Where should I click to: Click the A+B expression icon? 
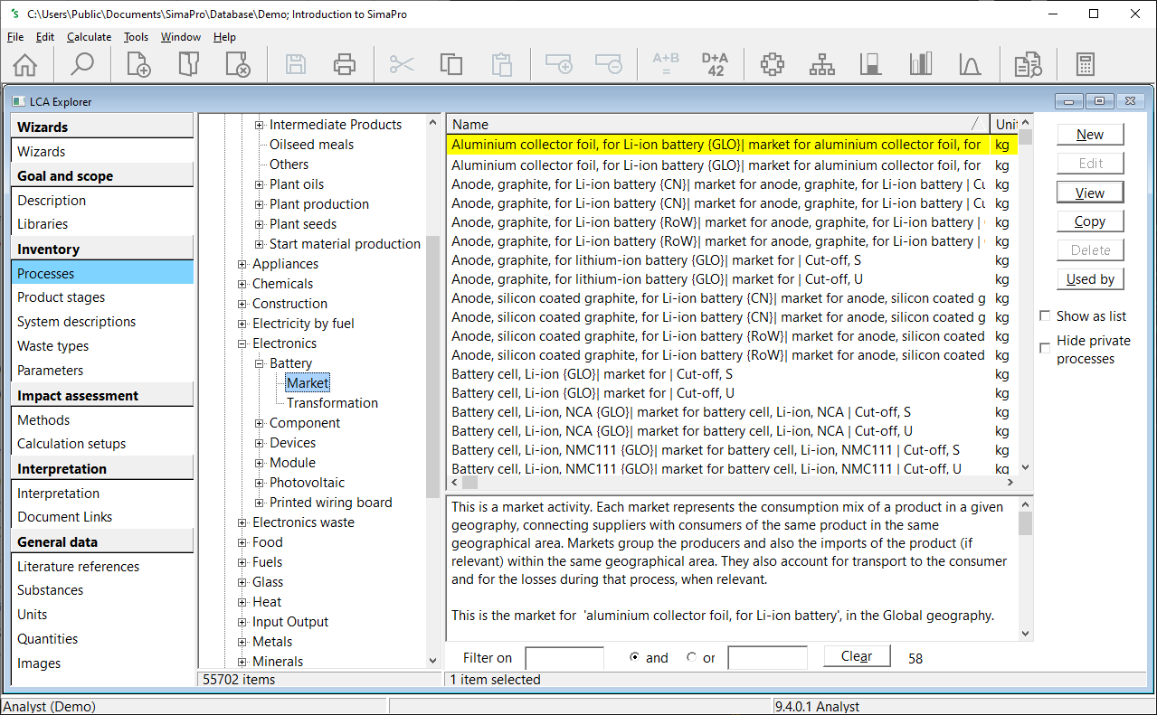(x=666, y=64)
